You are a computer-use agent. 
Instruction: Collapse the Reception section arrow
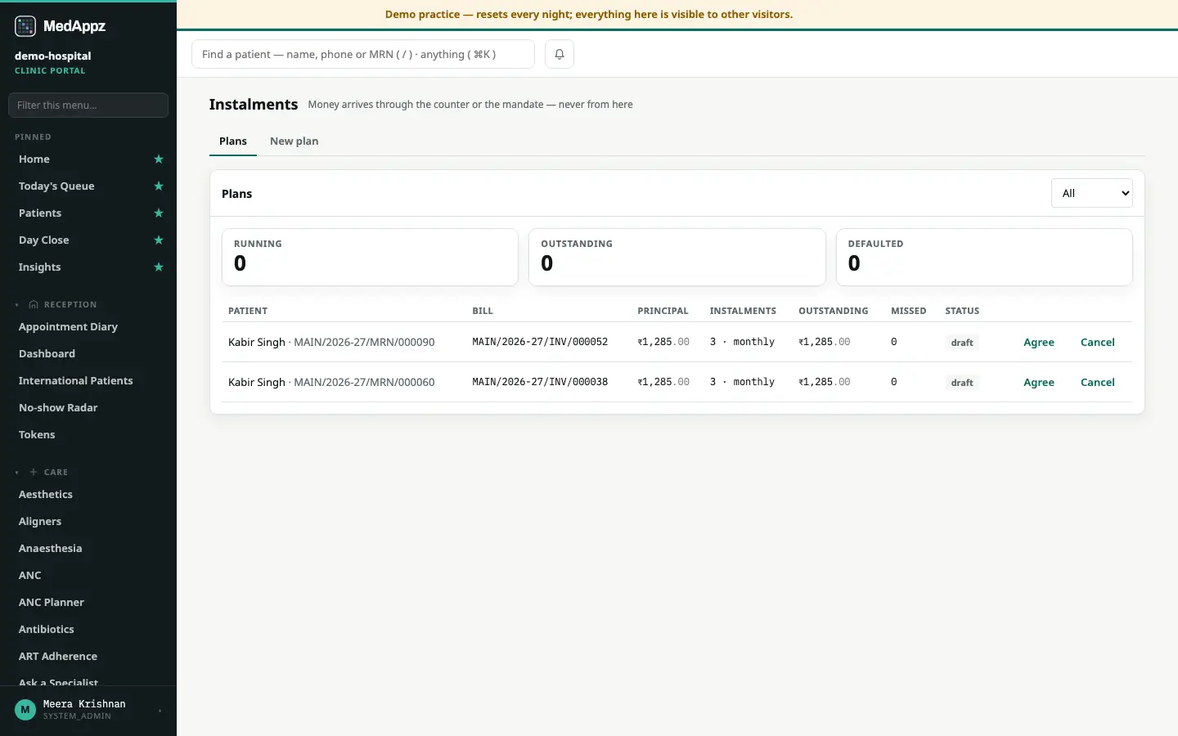[x=17, y=304]
